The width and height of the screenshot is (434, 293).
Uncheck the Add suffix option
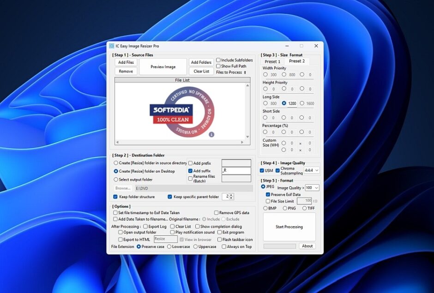190,171
